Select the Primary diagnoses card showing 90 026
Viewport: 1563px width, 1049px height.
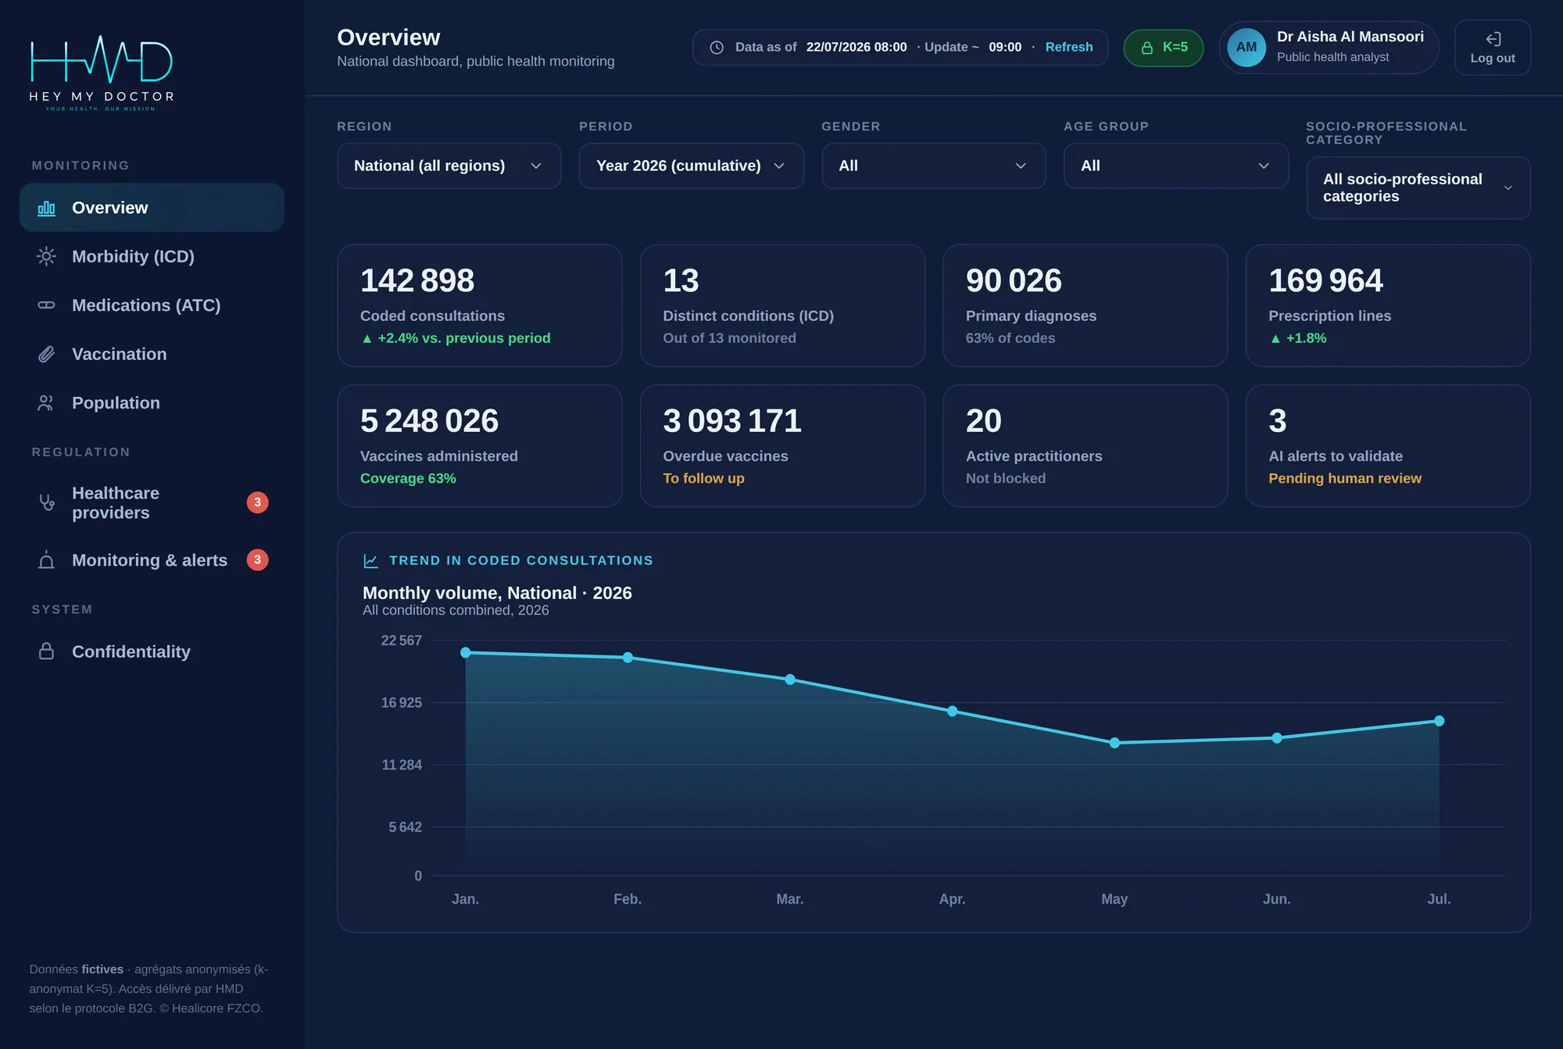tap(1086, 305)
